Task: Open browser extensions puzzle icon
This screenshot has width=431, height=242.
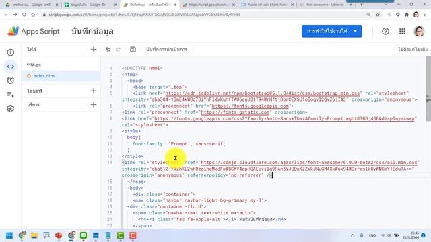Action: pyautogui.click(x=407, y=15)
